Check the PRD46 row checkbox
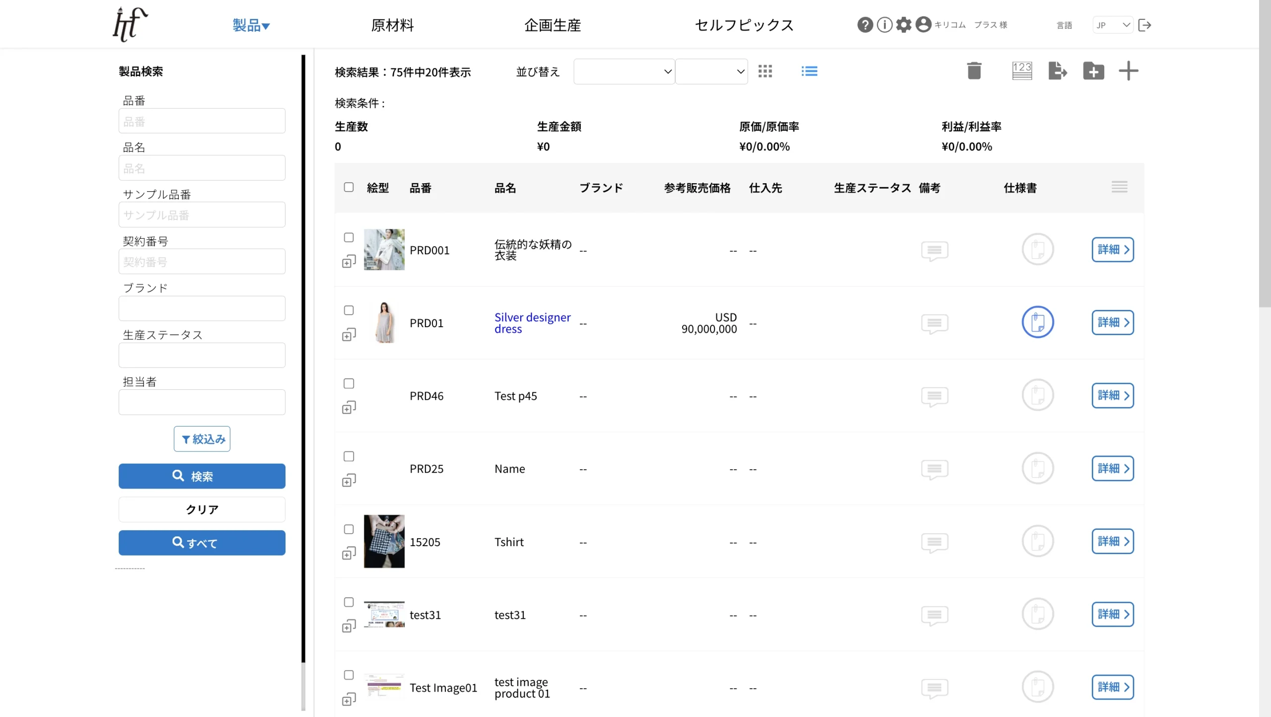 pos(349,384)
